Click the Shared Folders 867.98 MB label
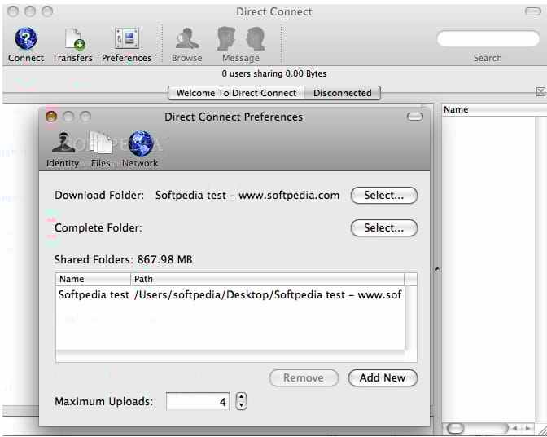Viewport: 547px width, 437px height. coord(123,259)
